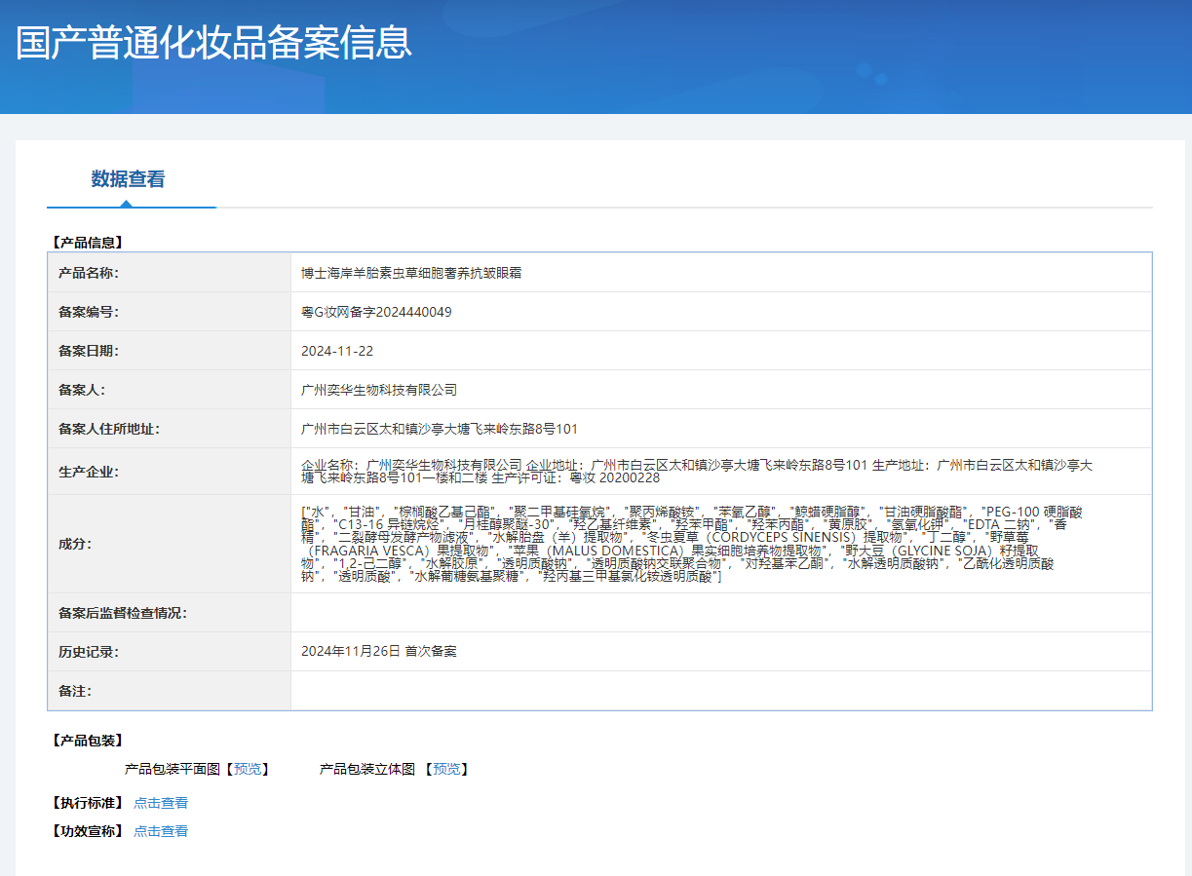Click the 备案后监督检查情况 row label

[x=123, y=613]
